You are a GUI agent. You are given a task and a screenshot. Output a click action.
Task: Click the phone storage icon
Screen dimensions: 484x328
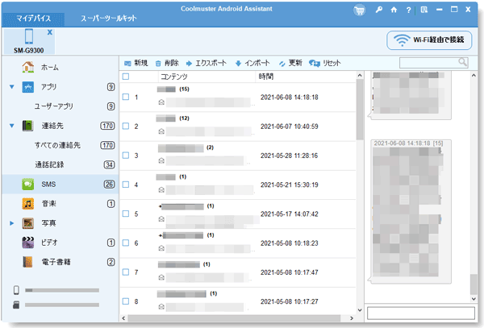(x=16, y=290)
